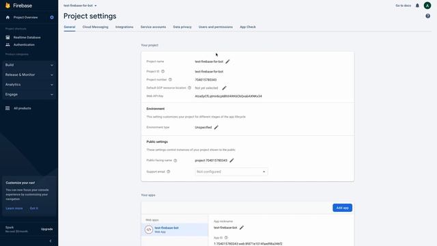The height and width of the screenshot is (246, 437).
Task: Open All products link
Action: click(23, 108)
